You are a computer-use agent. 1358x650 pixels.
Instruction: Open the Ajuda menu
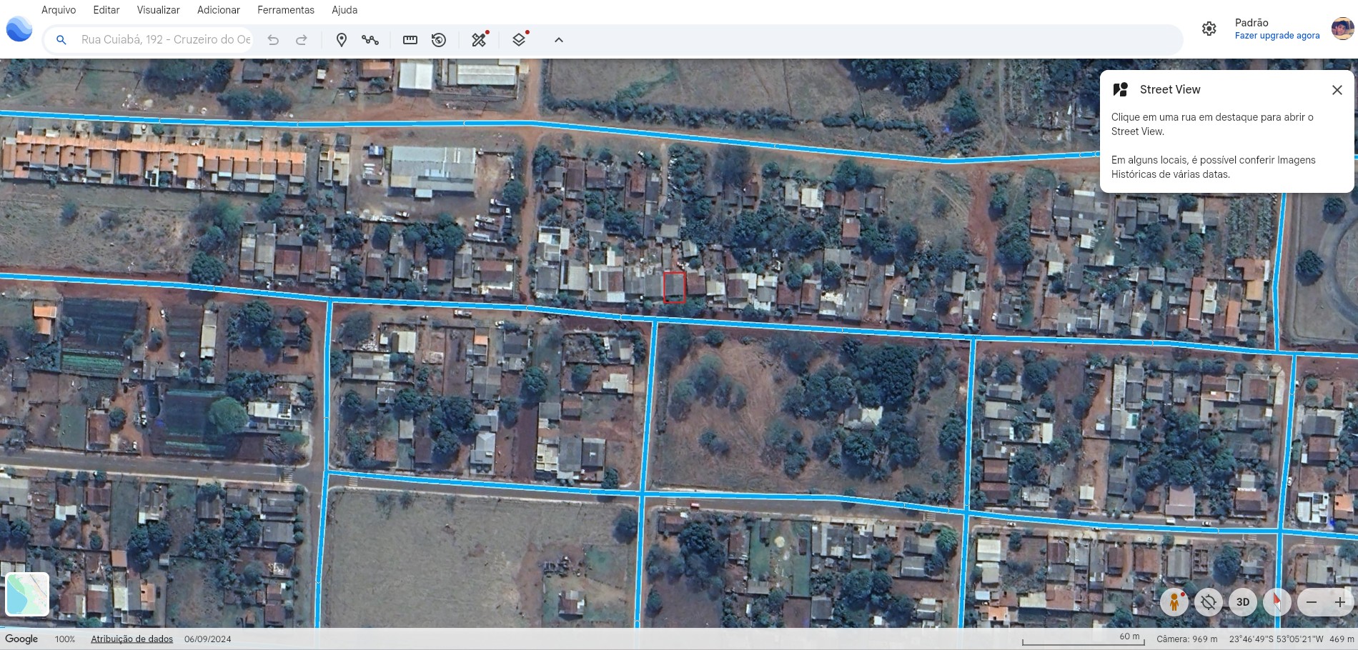click(345, 10)
